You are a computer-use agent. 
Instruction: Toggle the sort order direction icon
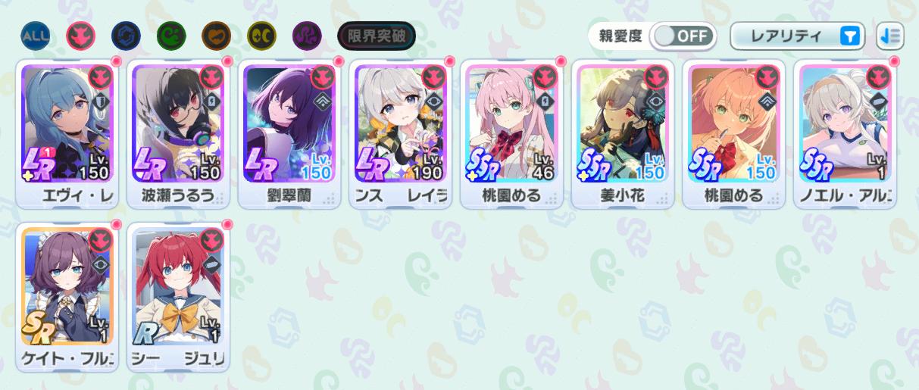[889, 36]
